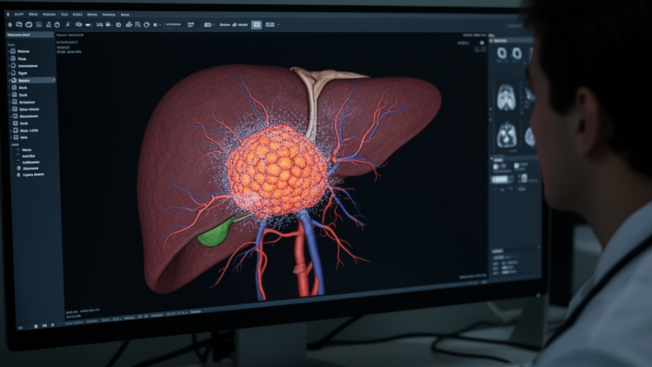This screenshot has width=652, height=367.
Task: Click the red icon beside the white slider
Action: point(524,178)
